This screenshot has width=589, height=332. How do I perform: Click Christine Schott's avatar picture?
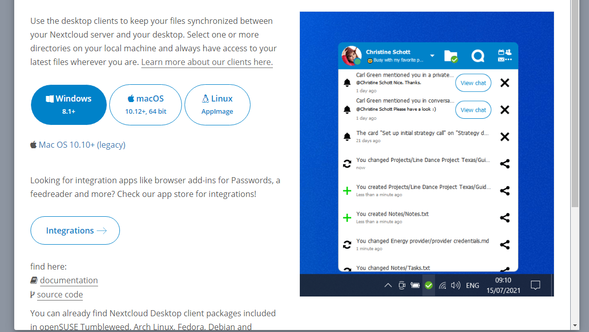(x=351, y=55)
